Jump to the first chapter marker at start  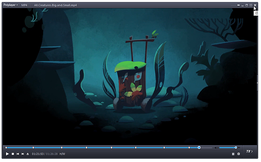(6, 148)
